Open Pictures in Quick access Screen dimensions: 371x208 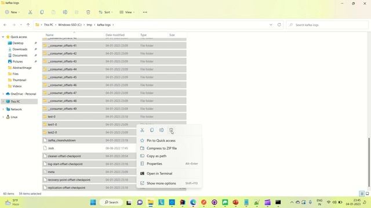click(17, 62)
